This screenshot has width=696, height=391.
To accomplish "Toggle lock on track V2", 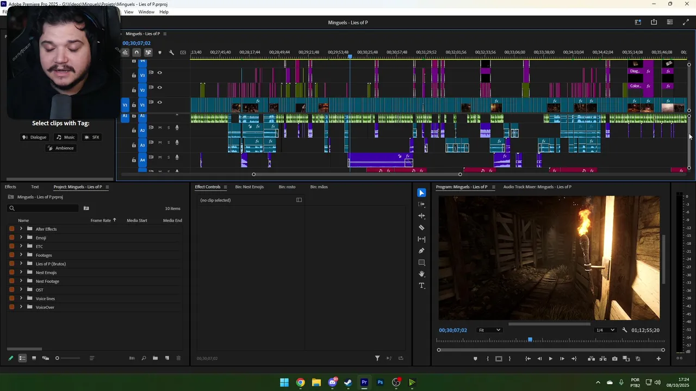I will (134, 90).
